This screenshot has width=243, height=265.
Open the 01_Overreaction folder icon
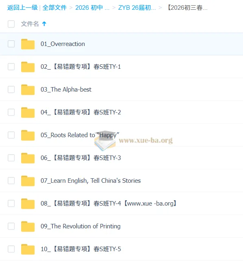28,44
